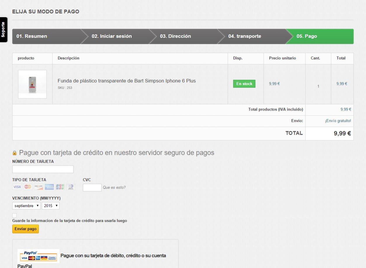Screen dimensions: 366x268
Task: Open the Soporte side tab
Action: point(3,29)
